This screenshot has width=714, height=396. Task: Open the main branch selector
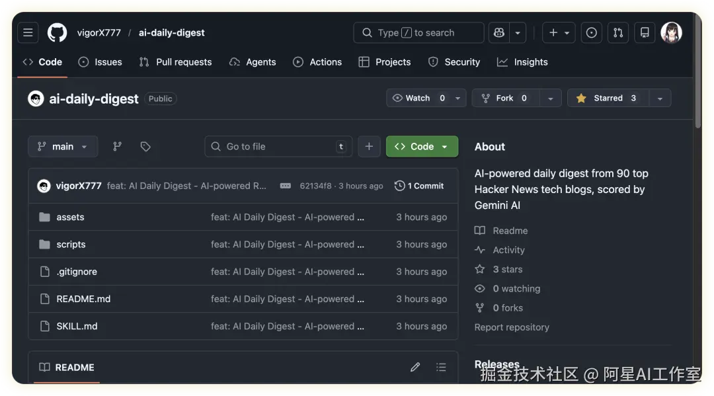[x=63, y=147]
